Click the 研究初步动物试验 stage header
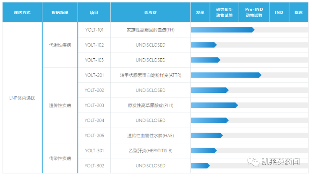 click(225, 12)
